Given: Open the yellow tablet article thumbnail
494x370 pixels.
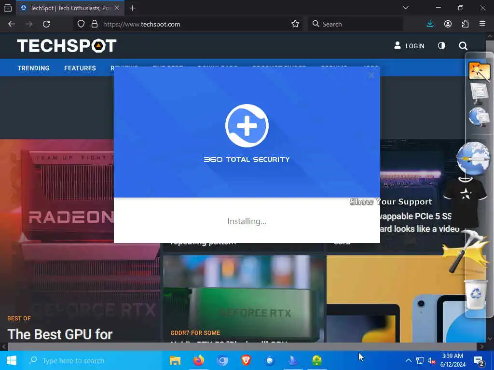Looking at the screenshot, I should [x=396, y=298].
